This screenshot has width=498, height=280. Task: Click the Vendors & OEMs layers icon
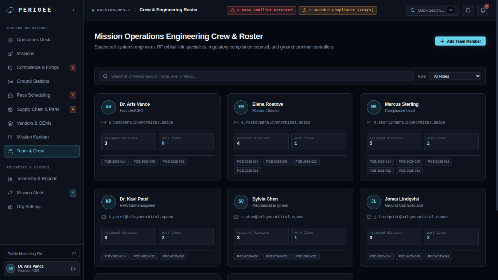[x=10, y=123]
